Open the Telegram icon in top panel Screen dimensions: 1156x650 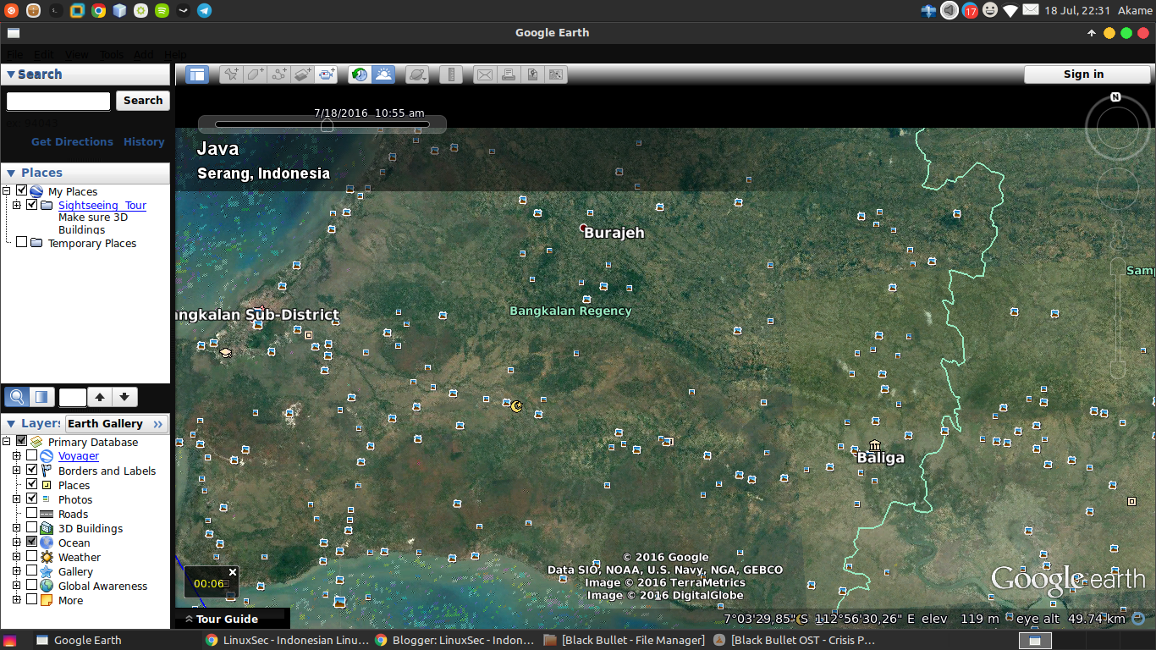[x=205, y=10]
